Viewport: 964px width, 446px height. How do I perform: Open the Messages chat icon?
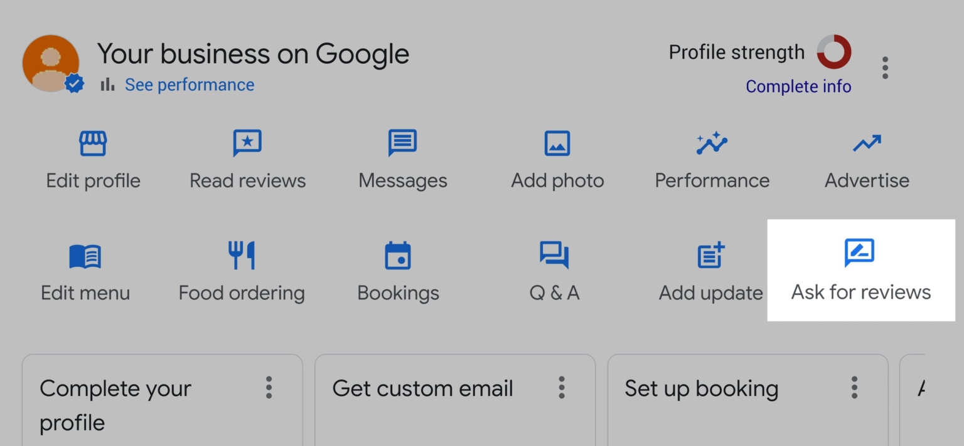[x=402, y=143]
